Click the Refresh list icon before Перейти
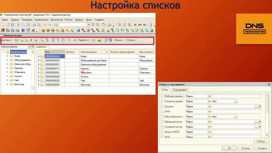The width and height of the screenshot is (272, 153). point(75,40)
